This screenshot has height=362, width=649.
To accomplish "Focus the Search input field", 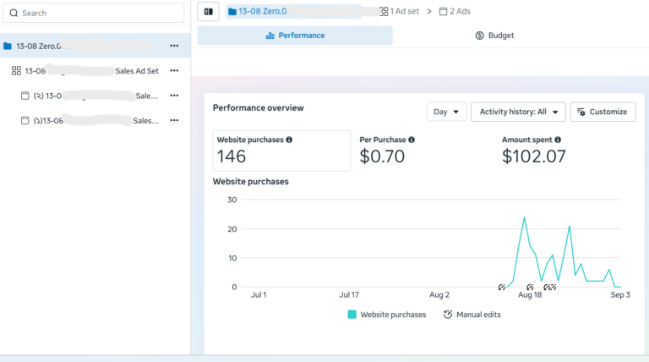I will click(94, 14).
